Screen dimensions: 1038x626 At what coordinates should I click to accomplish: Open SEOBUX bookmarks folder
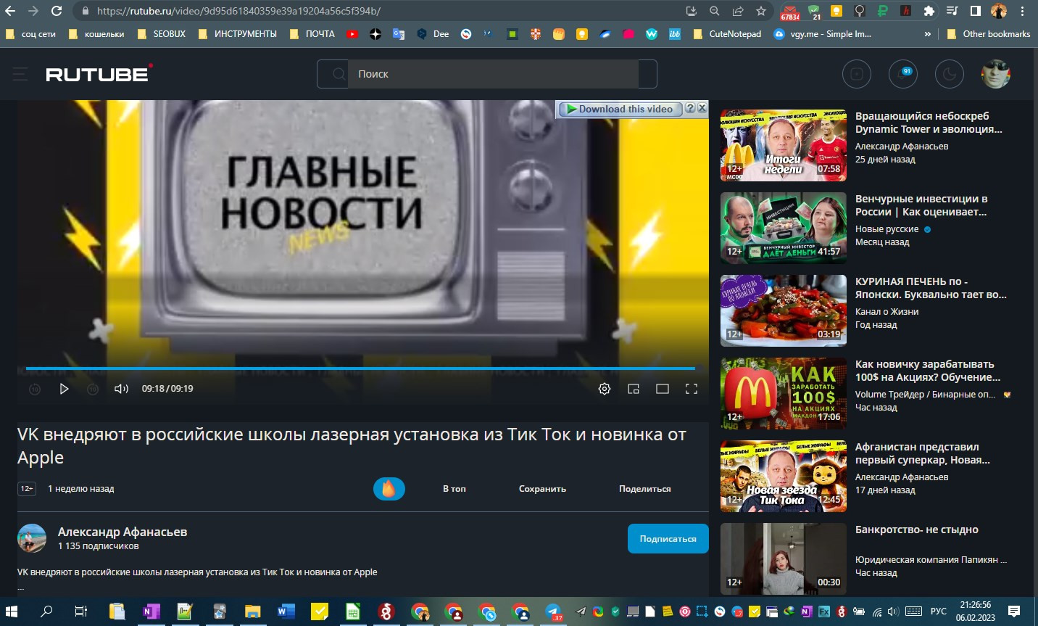(162, 34)
